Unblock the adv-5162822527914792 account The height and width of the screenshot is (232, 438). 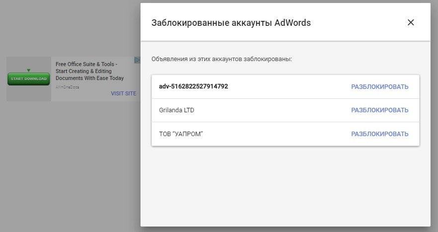(x=379, y=86)
